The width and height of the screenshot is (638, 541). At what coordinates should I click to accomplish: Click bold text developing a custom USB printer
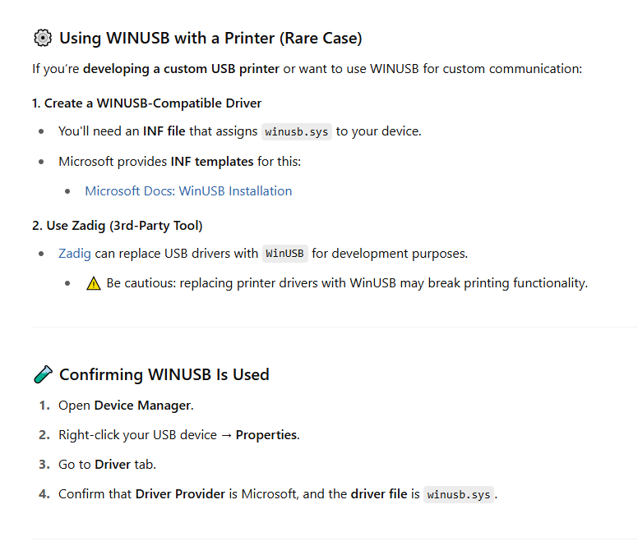tap(181, 69)
